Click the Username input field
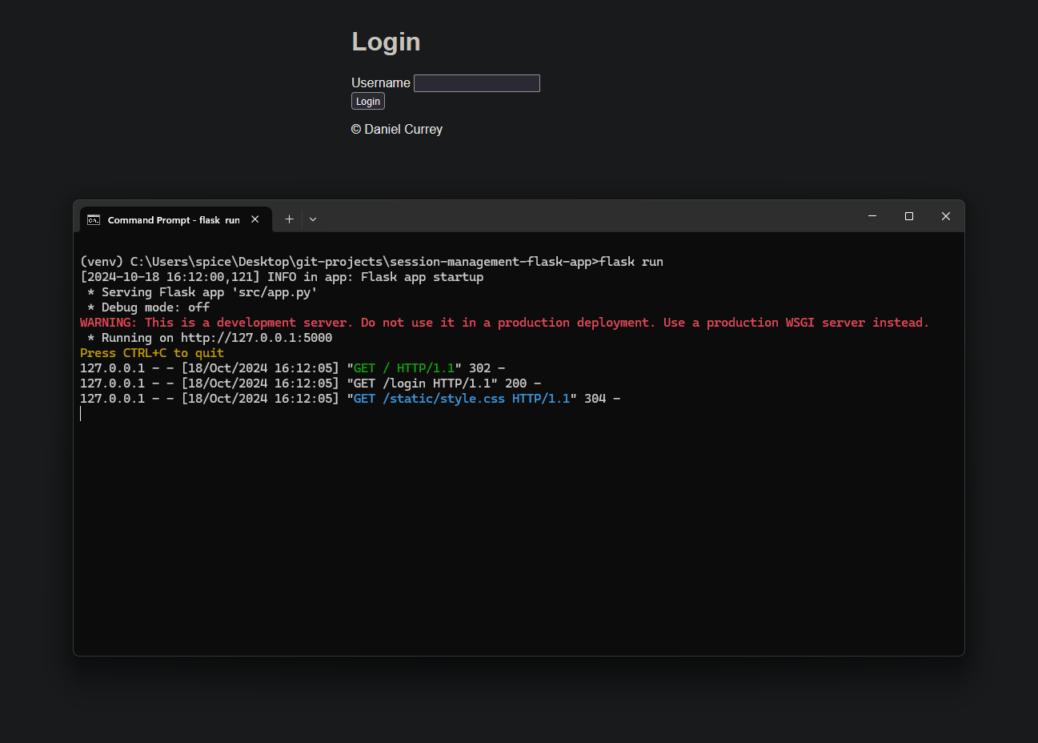 point(477,83)
